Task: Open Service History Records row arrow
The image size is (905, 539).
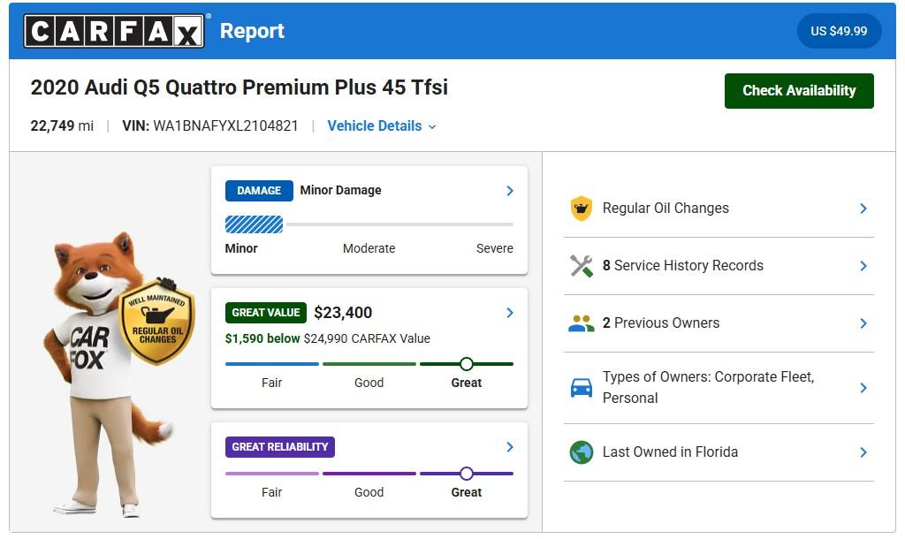Action: [863, 266]
